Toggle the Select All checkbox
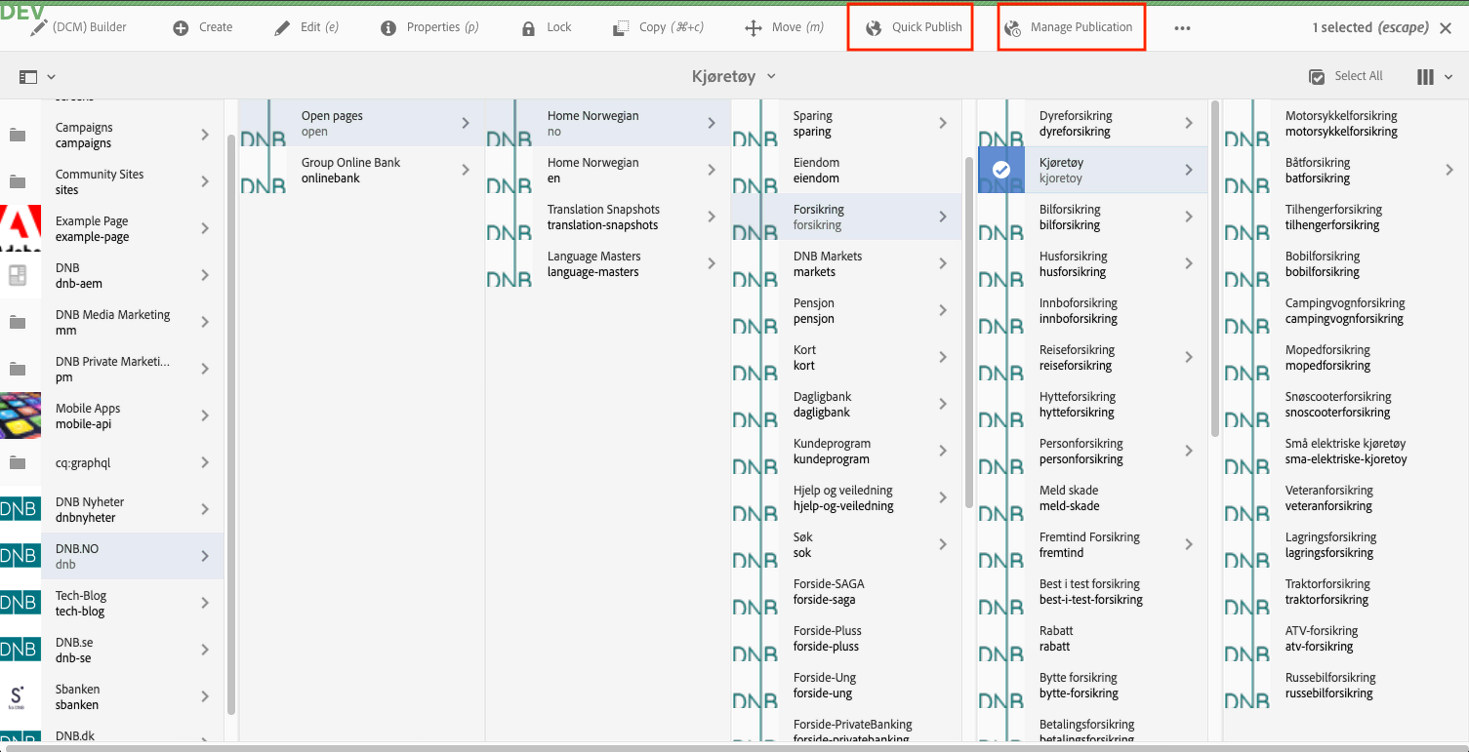Image resolution: width=1469 pixels, height=752 pixels. (1317, 76)
